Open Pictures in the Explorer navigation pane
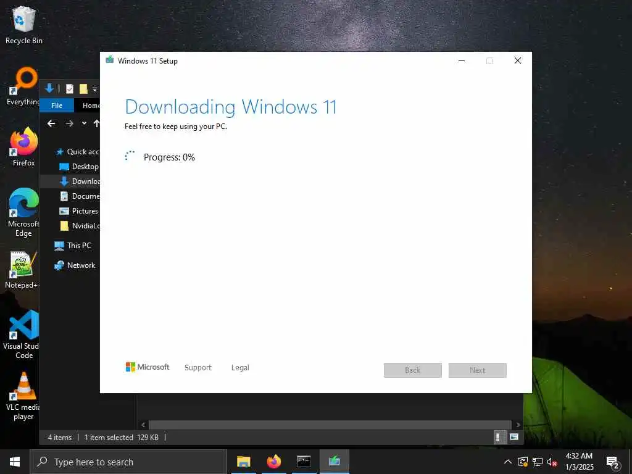The width and height of the screenshot is (632, 474). click(x=79, y=211)
